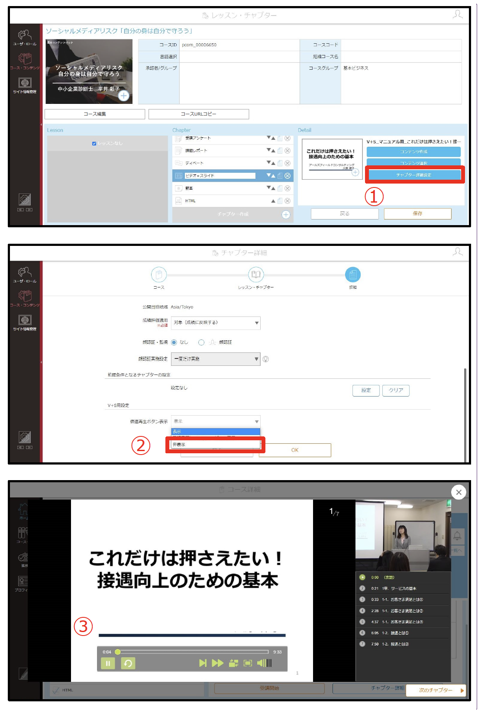Click the コンテンツ選択 button
This screenshot has width=478, height=710.
(x=413, y=163)
